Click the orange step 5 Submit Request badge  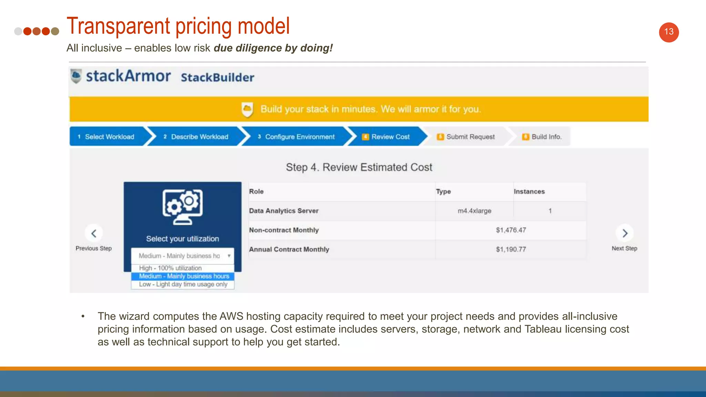[440, 137]
